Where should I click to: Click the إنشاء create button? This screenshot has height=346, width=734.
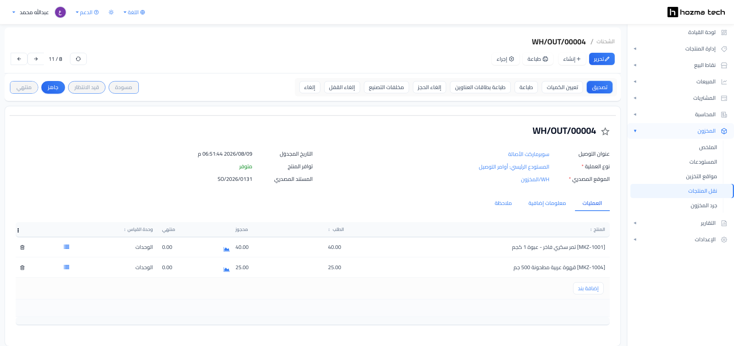pyautogui.click(x=572, y=59)
